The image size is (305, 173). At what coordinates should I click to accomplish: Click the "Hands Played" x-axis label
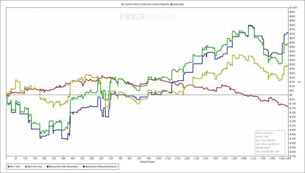point(147,162)
